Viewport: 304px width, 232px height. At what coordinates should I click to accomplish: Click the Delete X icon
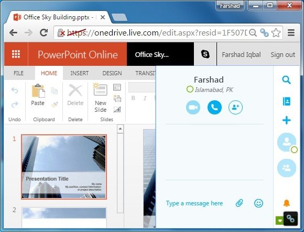click(75, 90)
